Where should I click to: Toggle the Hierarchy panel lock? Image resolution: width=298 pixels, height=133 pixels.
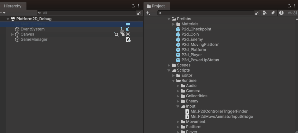tap(133, 6)
